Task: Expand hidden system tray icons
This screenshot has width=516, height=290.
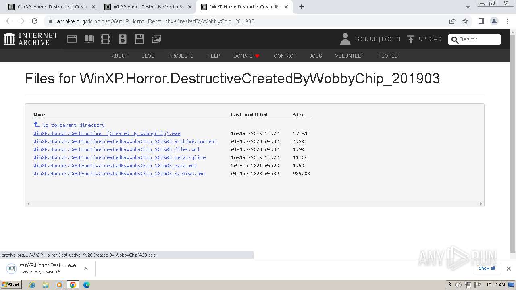Action: [449, 285]
